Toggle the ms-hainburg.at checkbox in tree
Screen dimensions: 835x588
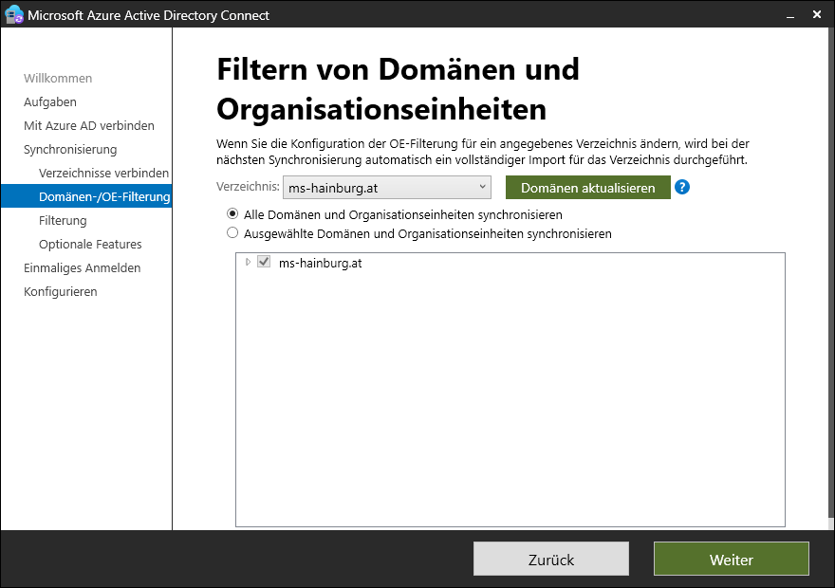264,263
